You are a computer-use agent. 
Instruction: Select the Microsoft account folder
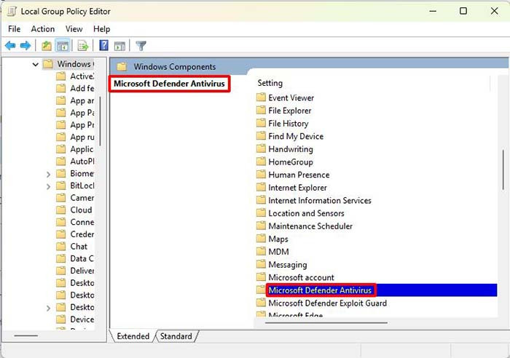pos(301,277)
